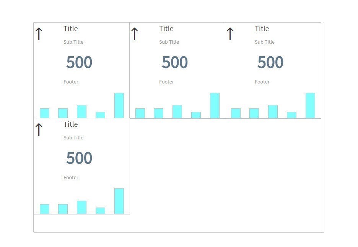The image size is (358, 247).
Task: Click the 500 value in the bottom-left tile
Action: (x=79, y=158)
